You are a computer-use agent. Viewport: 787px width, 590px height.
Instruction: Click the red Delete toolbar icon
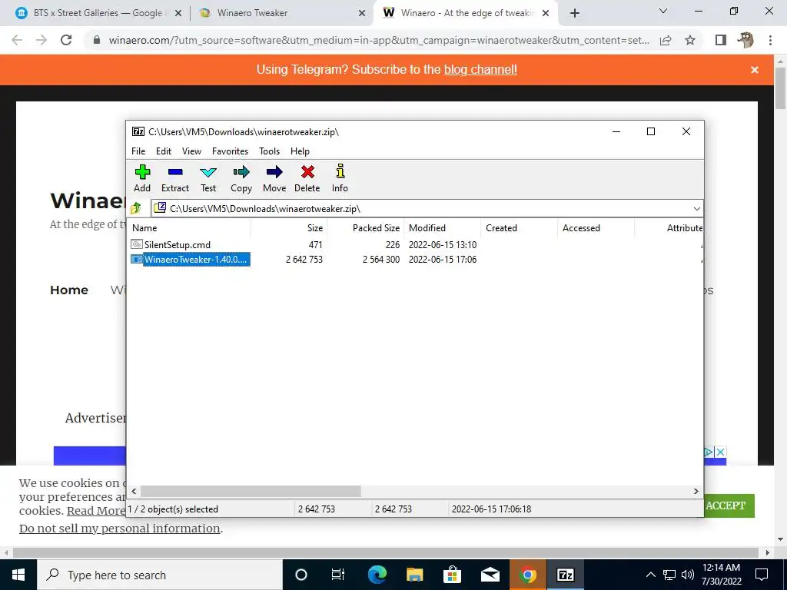pos(307,172)
